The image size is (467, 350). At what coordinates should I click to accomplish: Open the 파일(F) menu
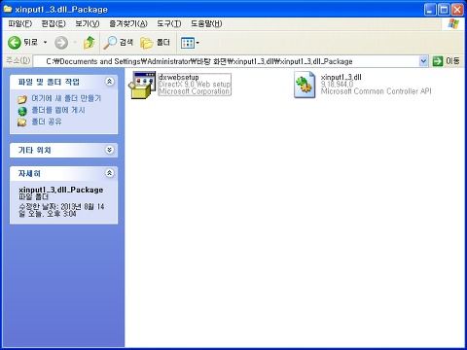(20, 23)
